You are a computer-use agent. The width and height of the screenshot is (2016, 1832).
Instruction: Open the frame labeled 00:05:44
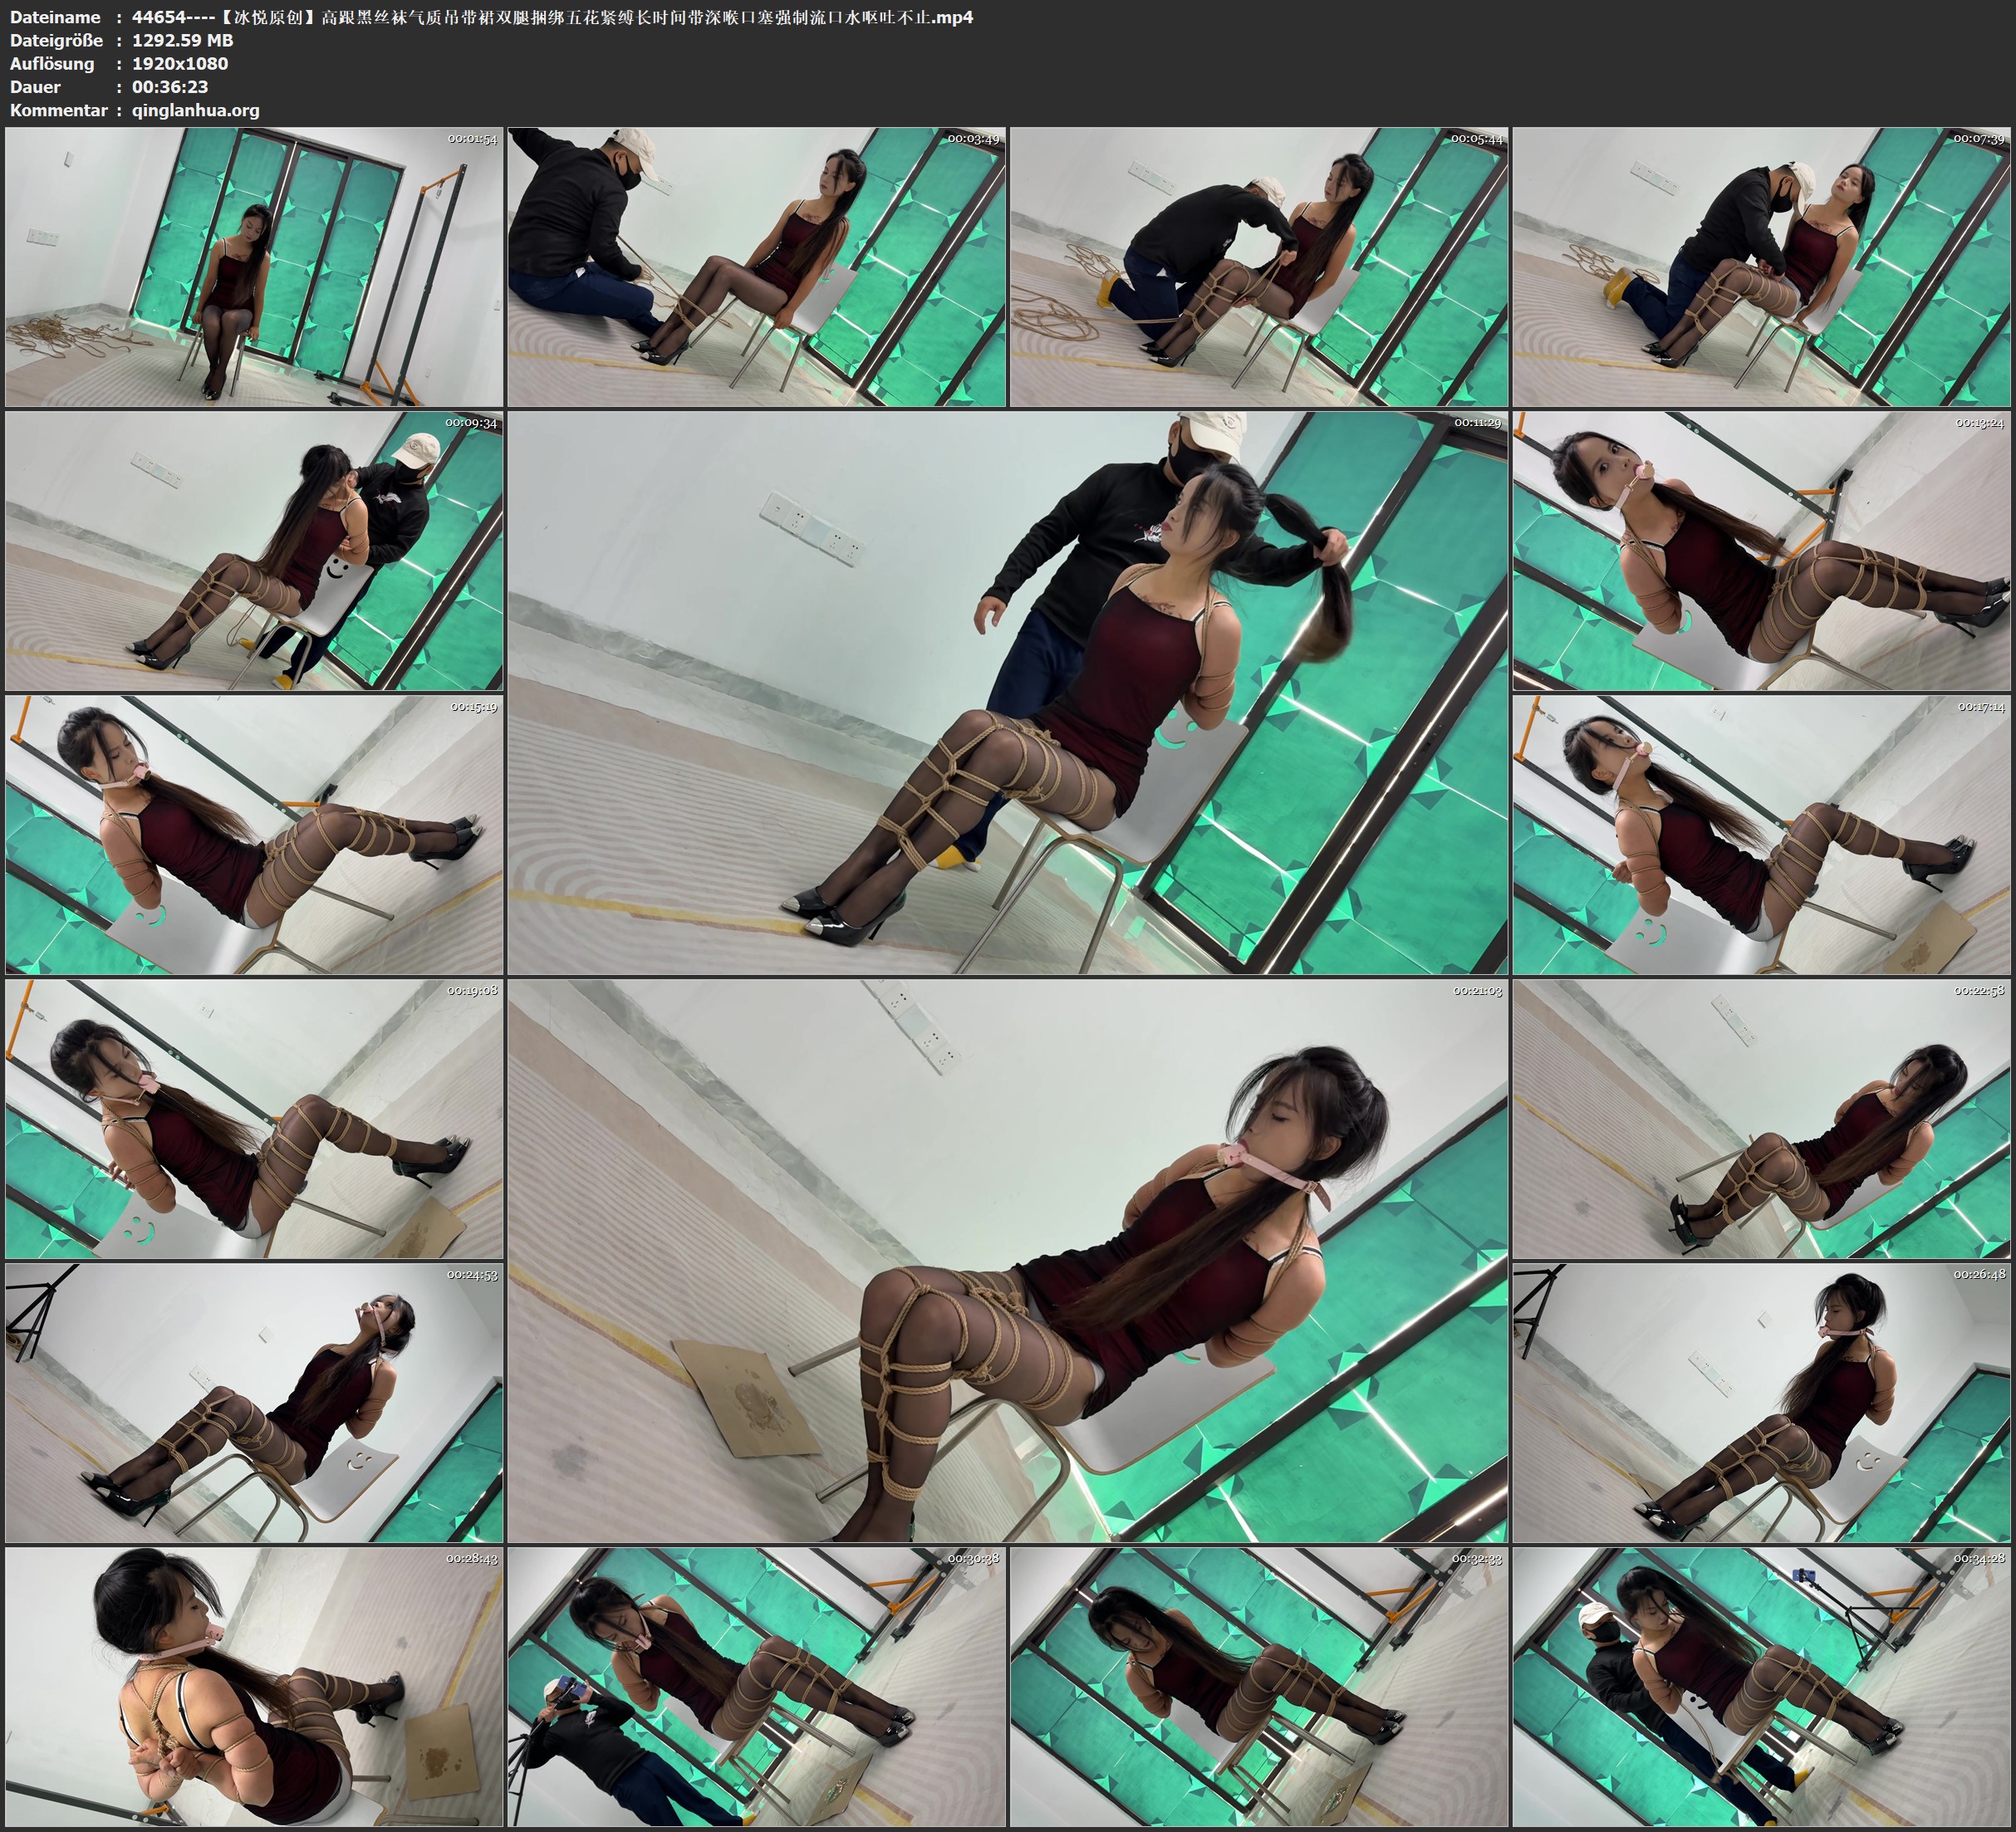1259,266
